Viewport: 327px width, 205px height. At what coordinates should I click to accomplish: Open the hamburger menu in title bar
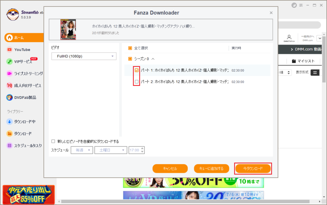coord(301,5)
